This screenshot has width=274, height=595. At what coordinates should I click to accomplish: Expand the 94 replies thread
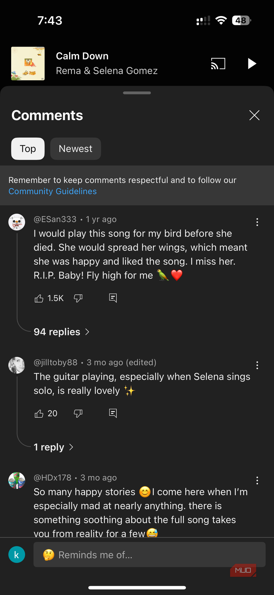pos(61,332)
